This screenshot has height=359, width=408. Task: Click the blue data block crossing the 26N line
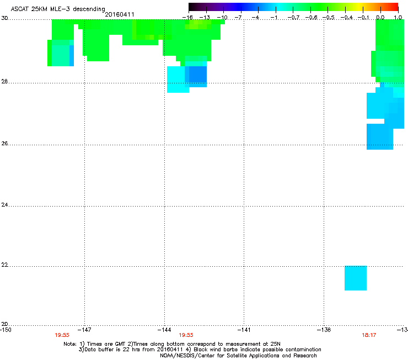pos(380,136)
